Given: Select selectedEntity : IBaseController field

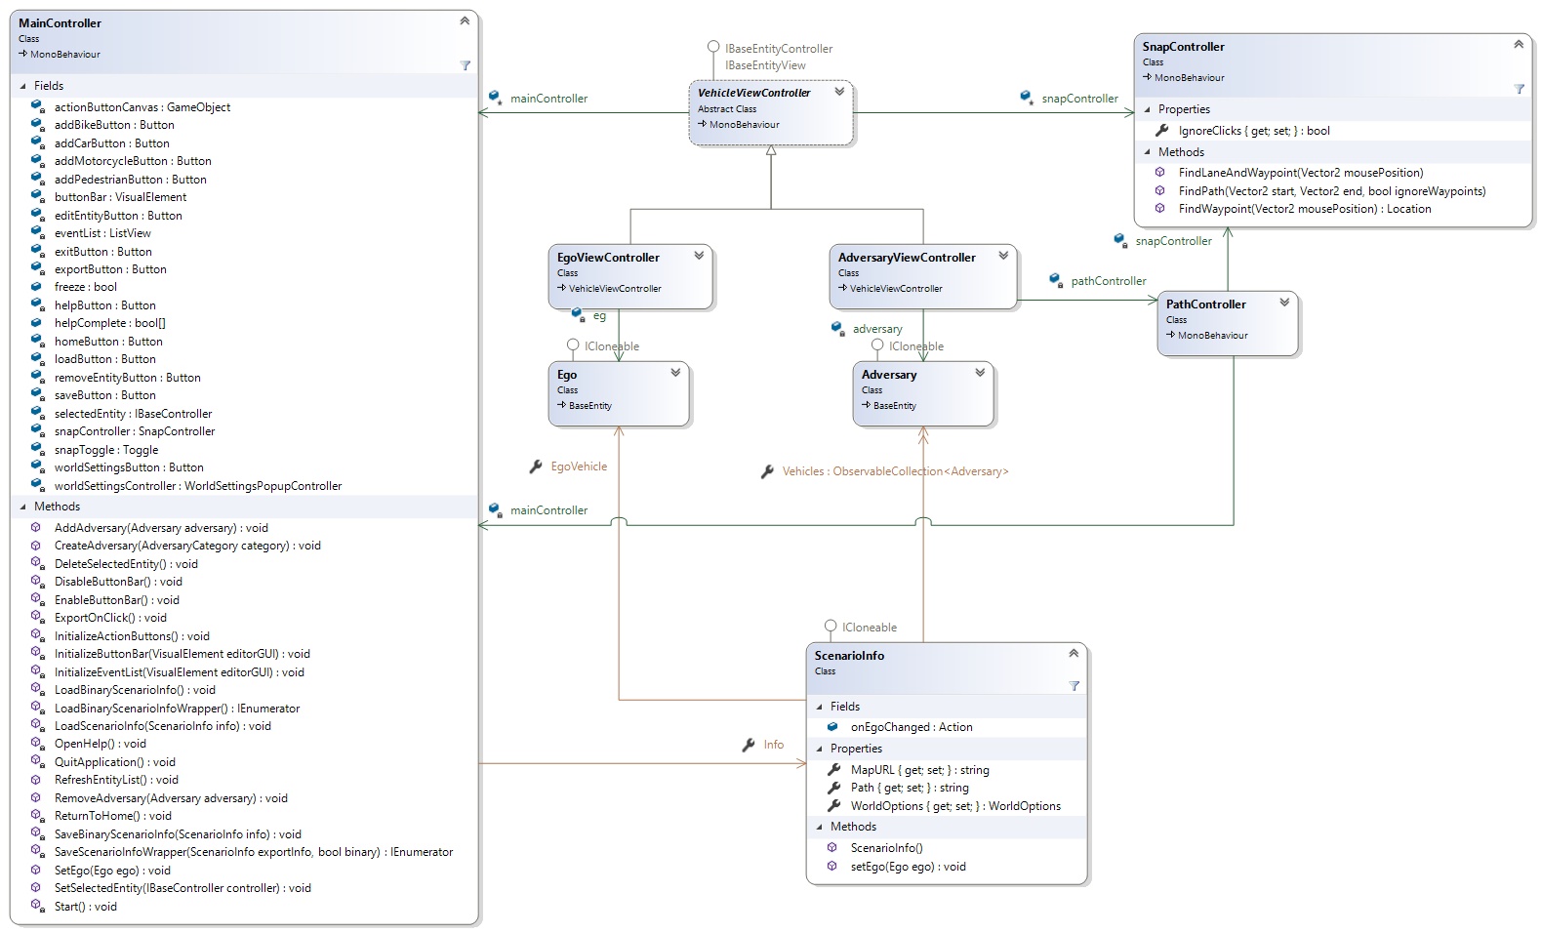Looking at the screenshot, I should pyautogui.click(x=133, y=414).
